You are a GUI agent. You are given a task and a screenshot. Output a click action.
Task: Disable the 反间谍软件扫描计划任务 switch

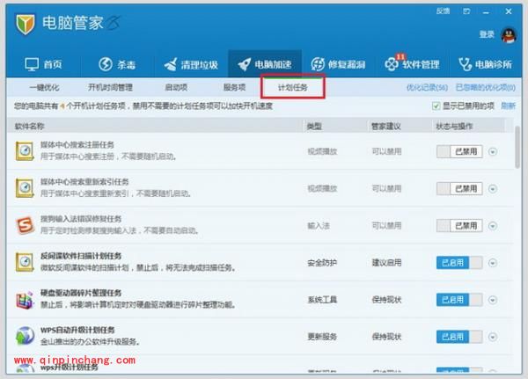[x=459, y=263]
